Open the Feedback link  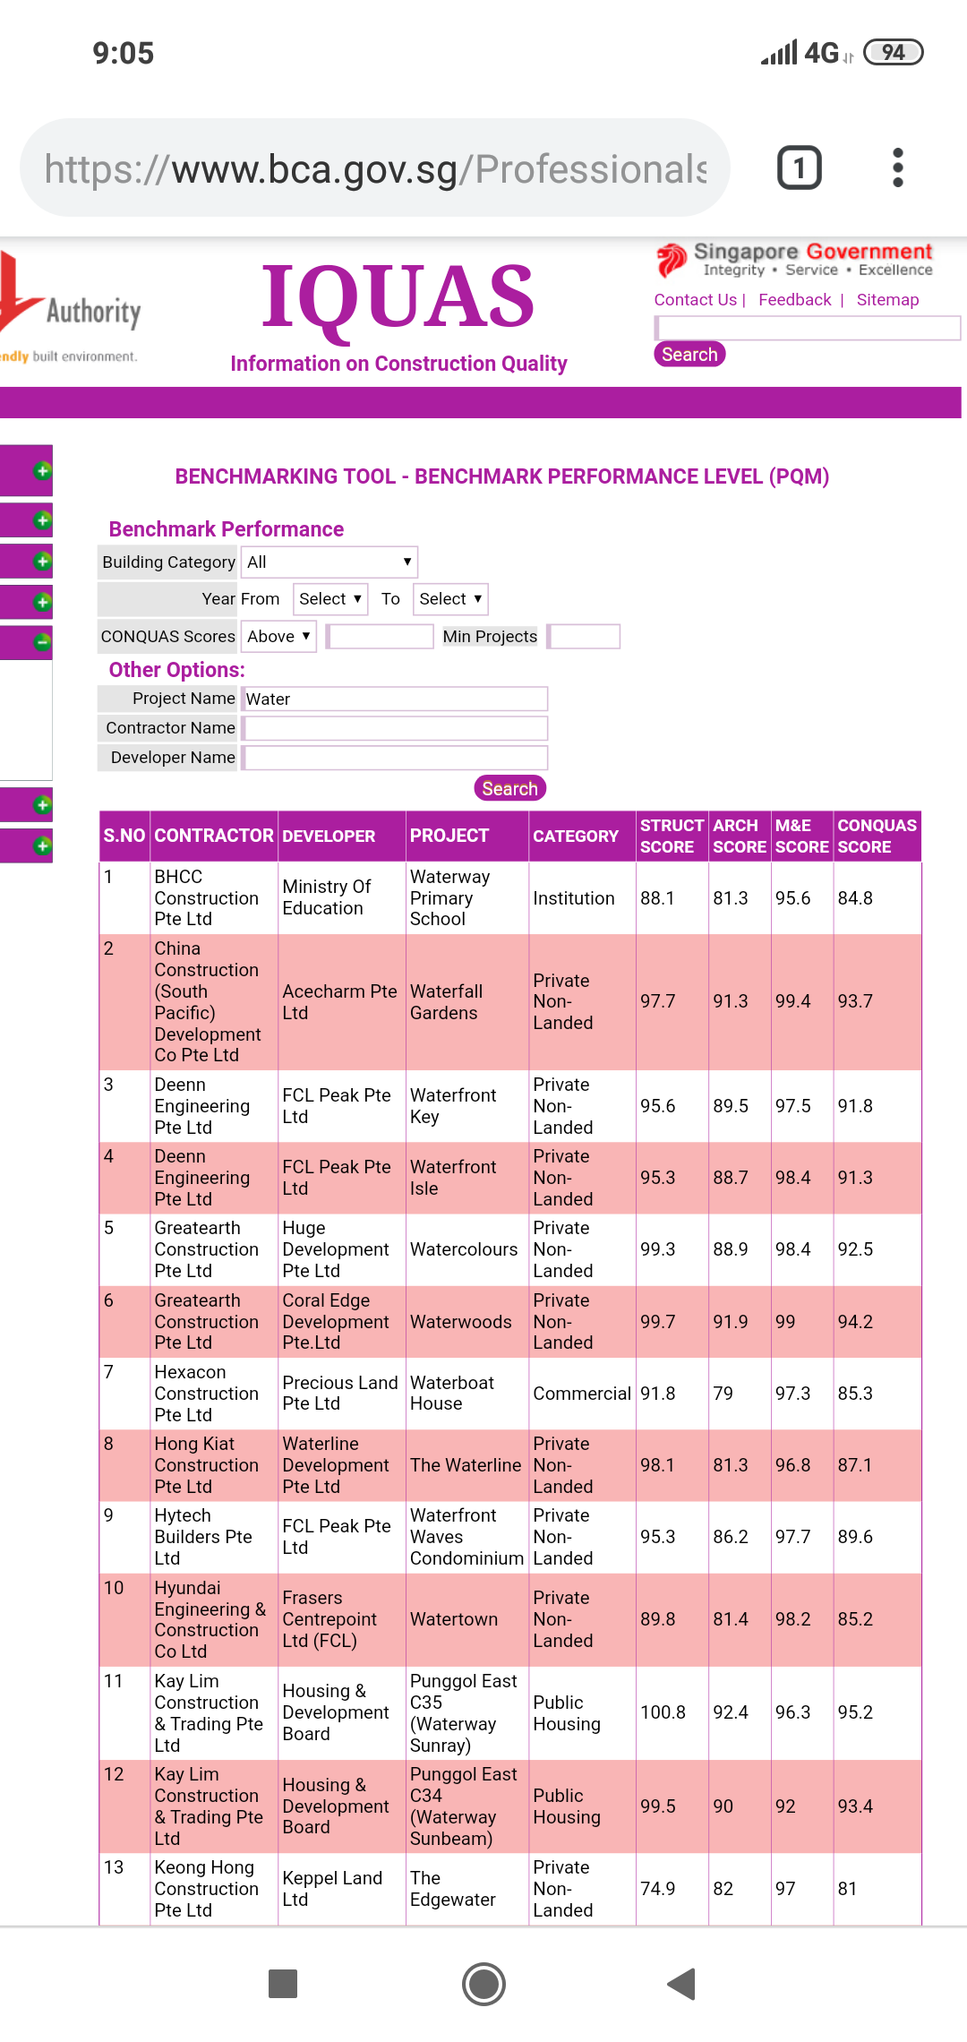point(794,300)
